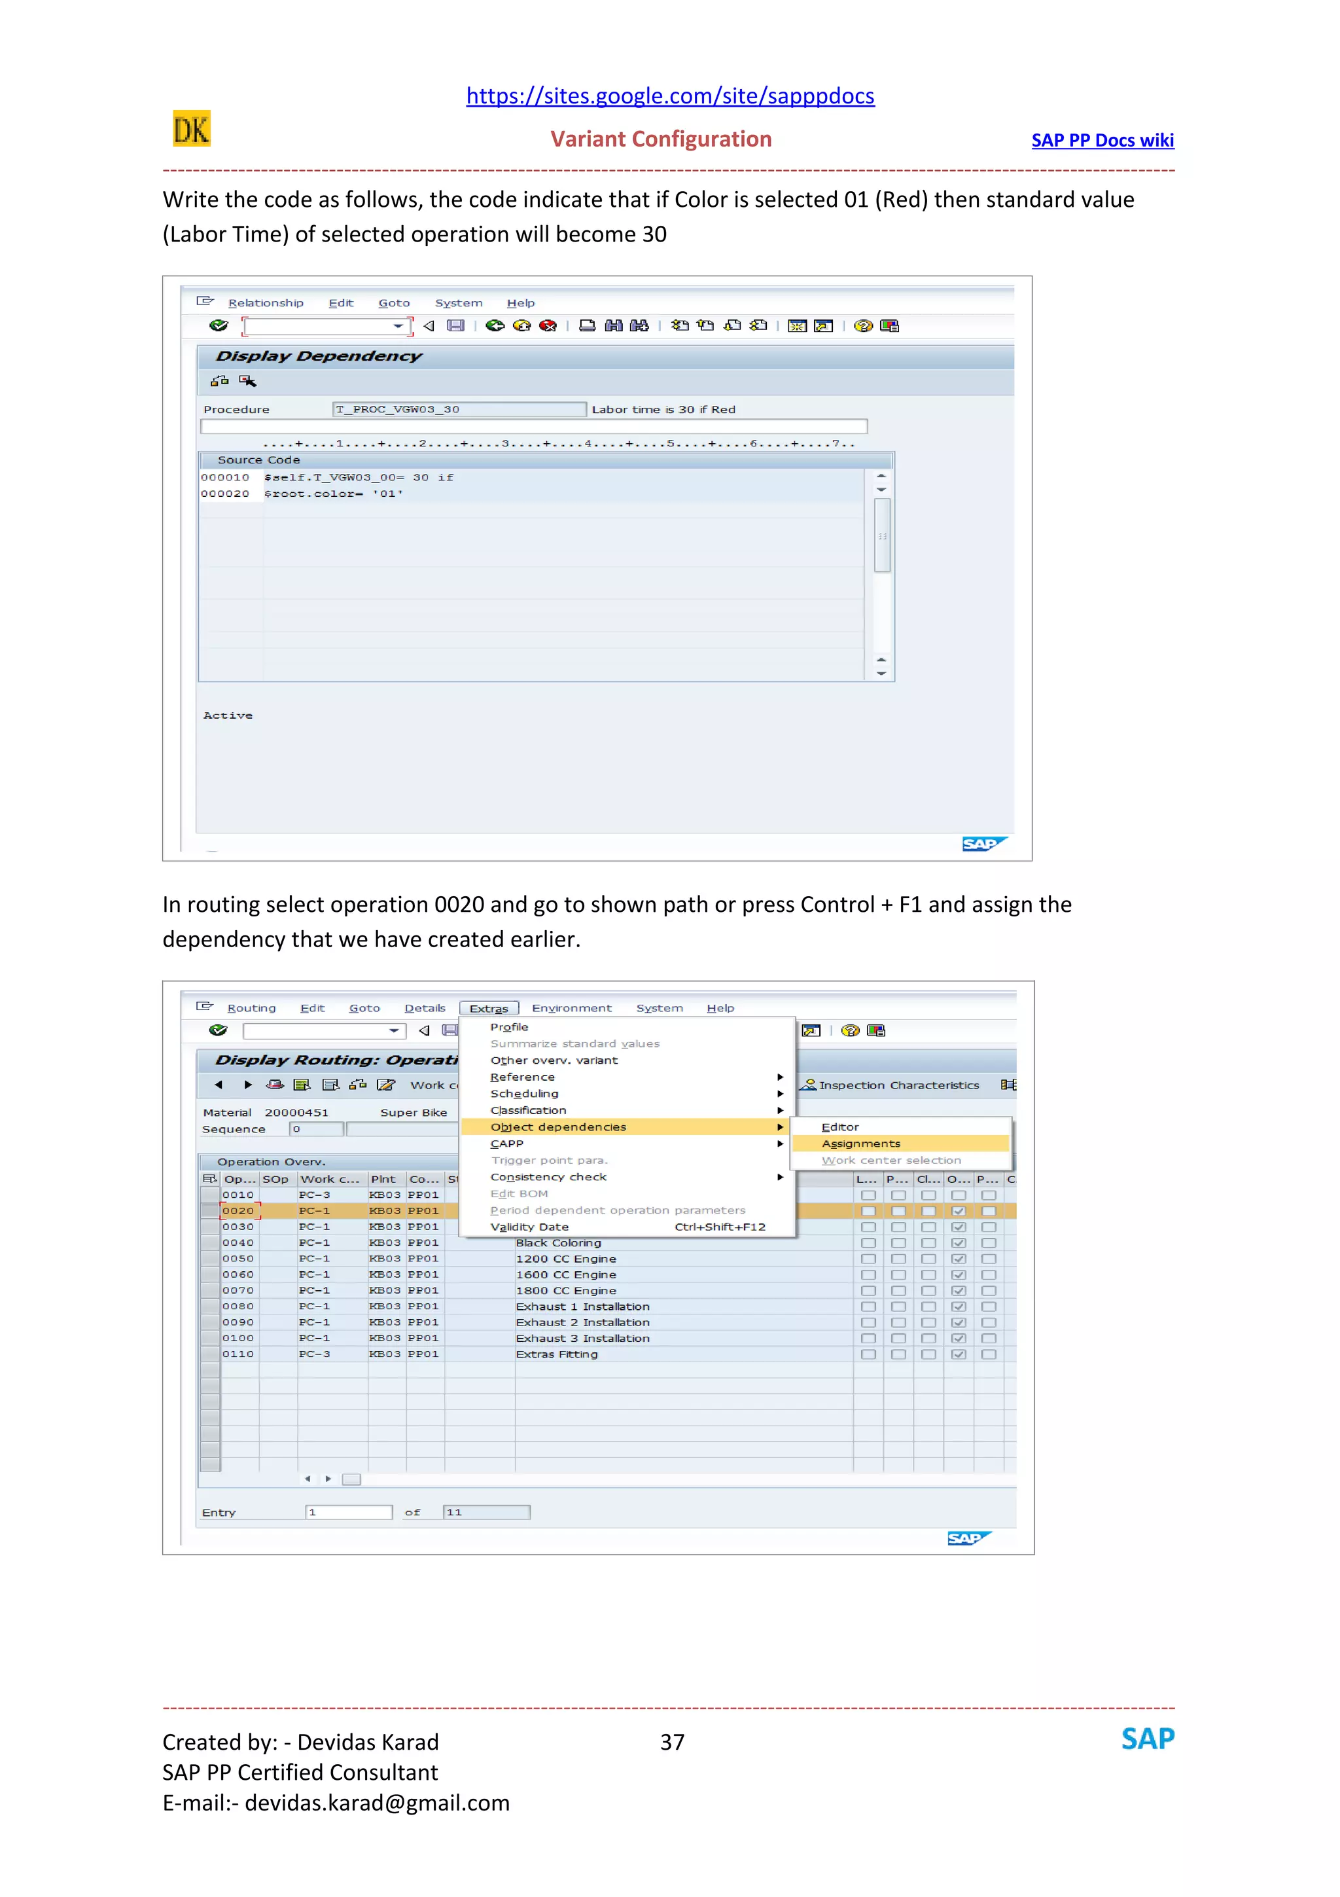Click the red Cancel icon in Display Dependency toolbar
This screenshot has height=1897, width=1340.
(548, 325)
